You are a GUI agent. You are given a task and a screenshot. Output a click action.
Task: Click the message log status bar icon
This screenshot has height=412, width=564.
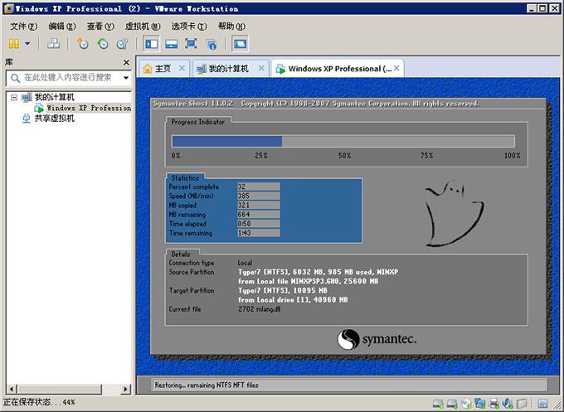click(x=542, y=404)
